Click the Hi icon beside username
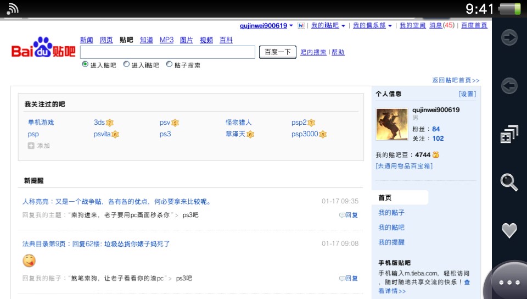527x299 pixels. point(301,26)
